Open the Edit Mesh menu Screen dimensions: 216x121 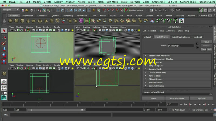point(112,2)
